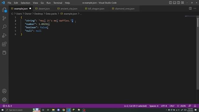
Task: Click the Users breadcrumb segment
Action: pyautogui.click(x=19, y=14)
